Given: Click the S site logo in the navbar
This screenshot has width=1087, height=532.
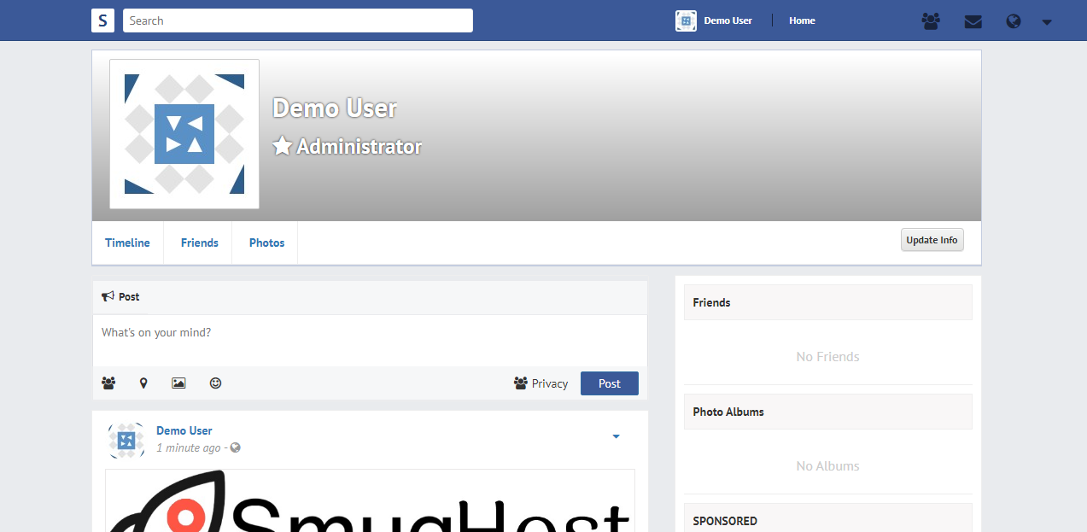Looking at the screenshot, I should (102, 20).
